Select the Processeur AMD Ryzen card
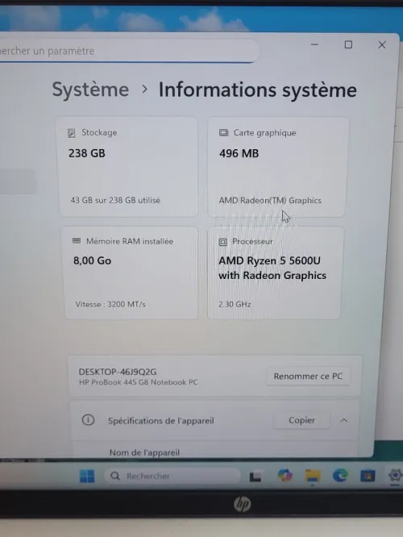This screenshot has height=537, width=403. (275, 273)
